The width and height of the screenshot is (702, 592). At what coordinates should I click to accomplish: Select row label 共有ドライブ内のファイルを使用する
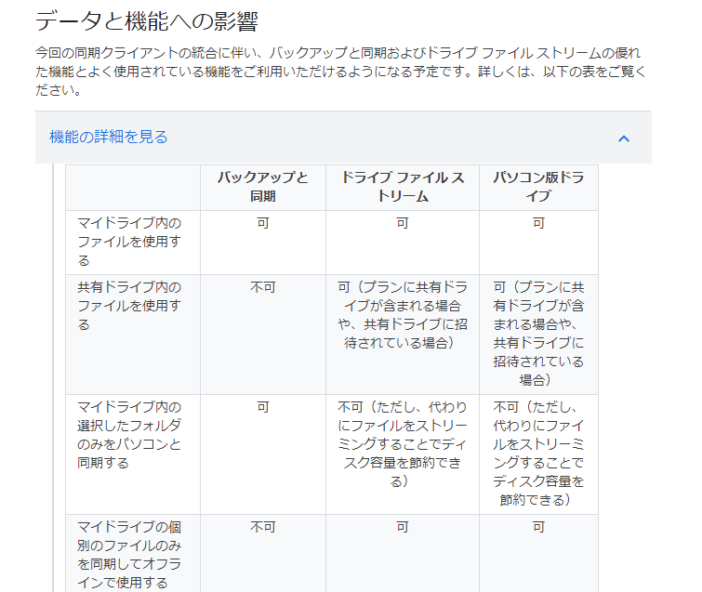tap(129, 306)
